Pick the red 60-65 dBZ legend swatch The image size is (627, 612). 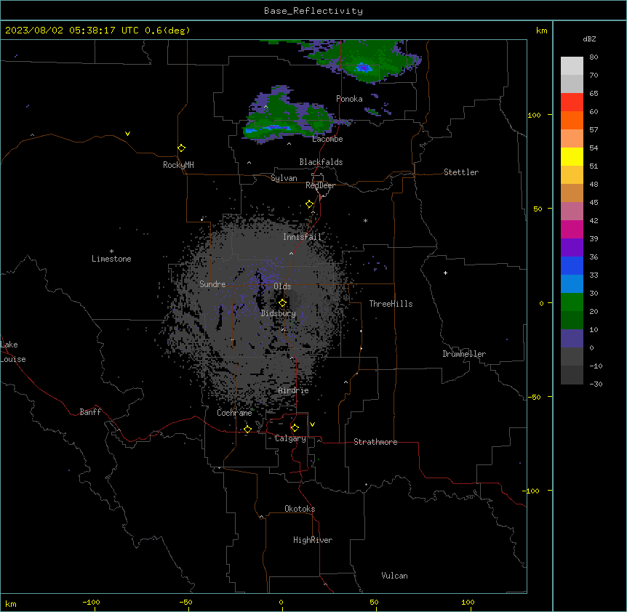tap(572, 102)
